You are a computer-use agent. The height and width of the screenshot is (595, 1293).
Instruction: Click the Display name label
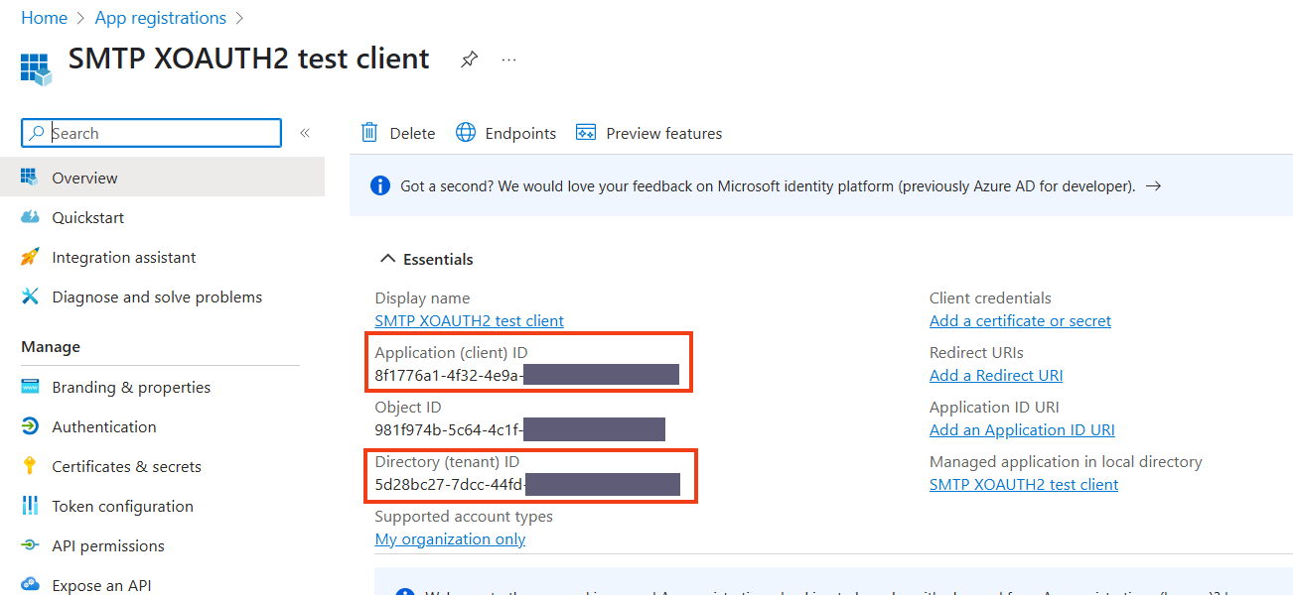[x=422, y=297]
